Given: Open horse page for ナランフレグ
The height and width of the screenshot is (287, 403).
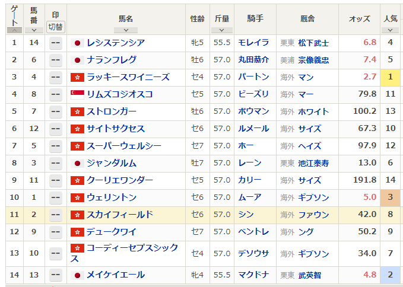Looking at the screenshot, I should pos(112,60).
